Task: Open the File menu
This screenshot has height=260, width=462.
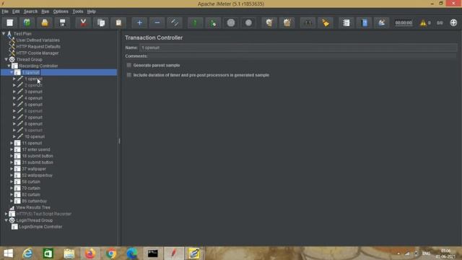Action: pos(5,12)
